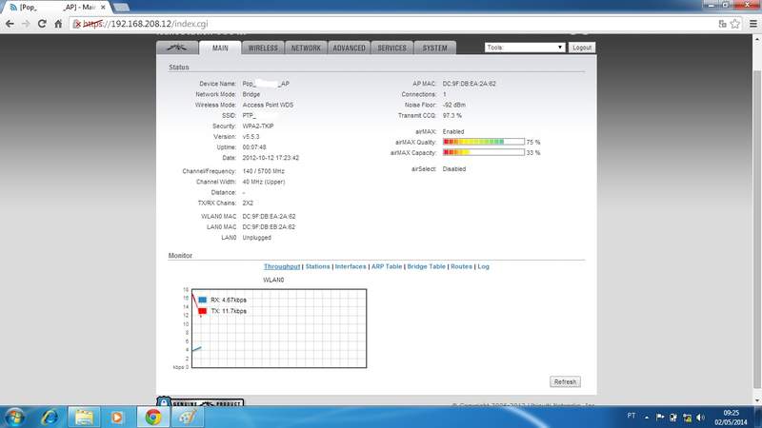762x428 pixels.
Task: Open the media player taskbar icon
Action: click(x=117, y=417)
